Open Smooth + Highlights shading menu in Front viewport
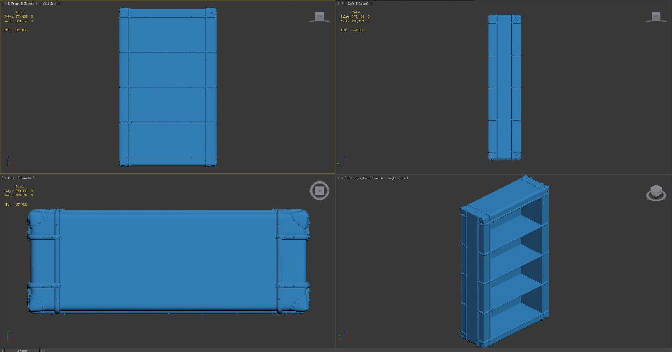This screenshot has width=672, height=352. 40,3
